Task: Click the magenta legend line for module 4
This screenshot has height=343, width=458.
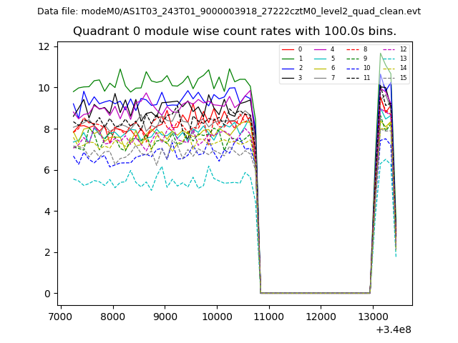Action: pyautogui.click(x=321, y=49)
